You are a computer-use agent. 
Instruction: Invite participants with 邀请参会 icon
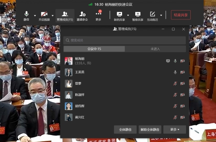[x=82, y=16]
